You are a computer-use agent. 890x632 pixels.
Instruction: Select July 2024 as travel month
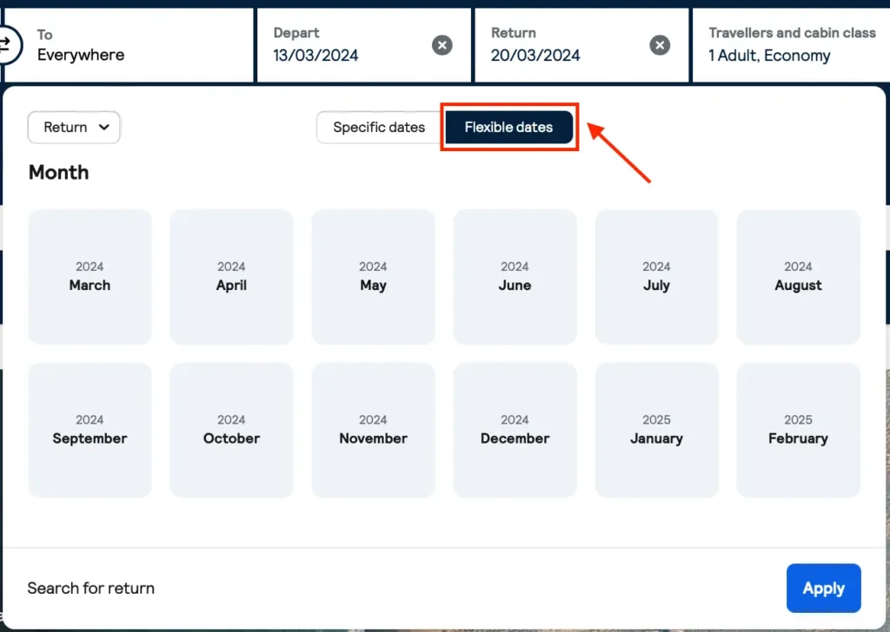(x=656, y=276)
